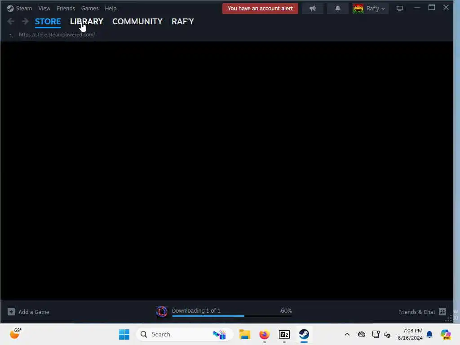Screen dimensions: 460x345
Task: Open the Friends menu
Action: [x=66, y=8]
